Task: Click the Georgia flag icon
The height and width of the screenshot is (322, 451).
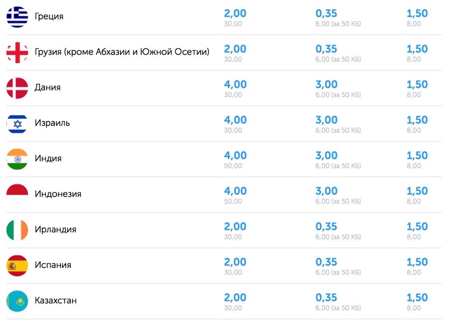Action: [17, 53]
